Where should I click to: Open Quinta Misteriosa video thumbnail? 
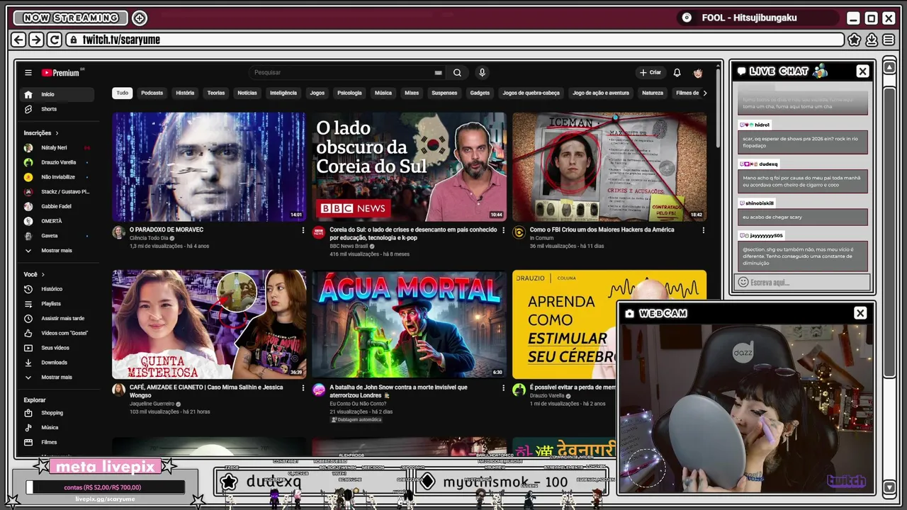(209, 324)
